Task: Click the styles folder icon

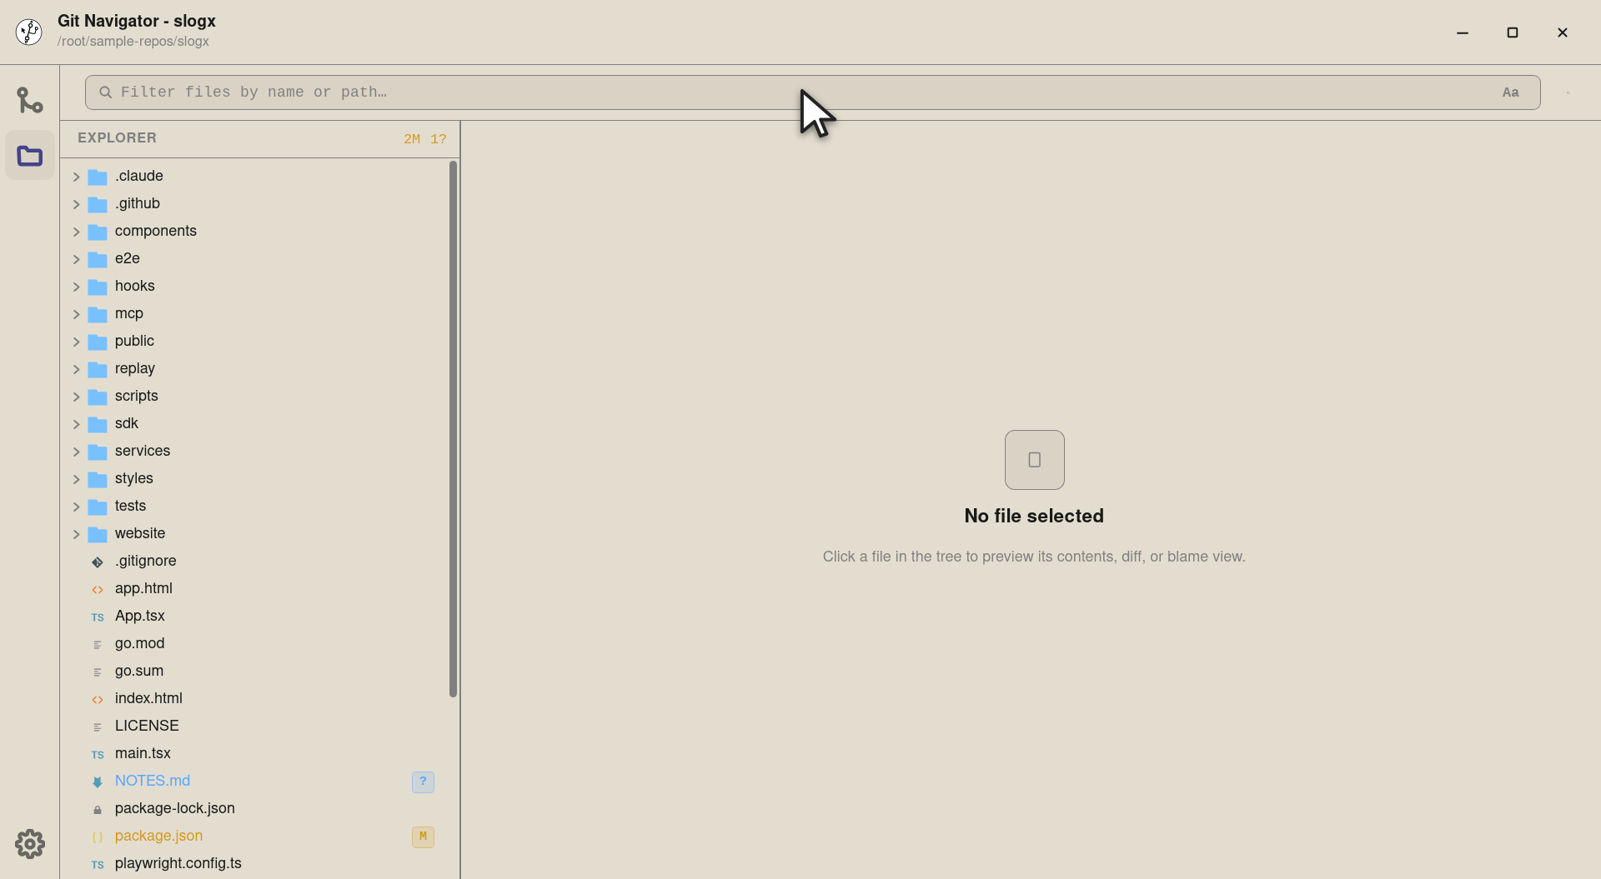Action: (98, 479)
